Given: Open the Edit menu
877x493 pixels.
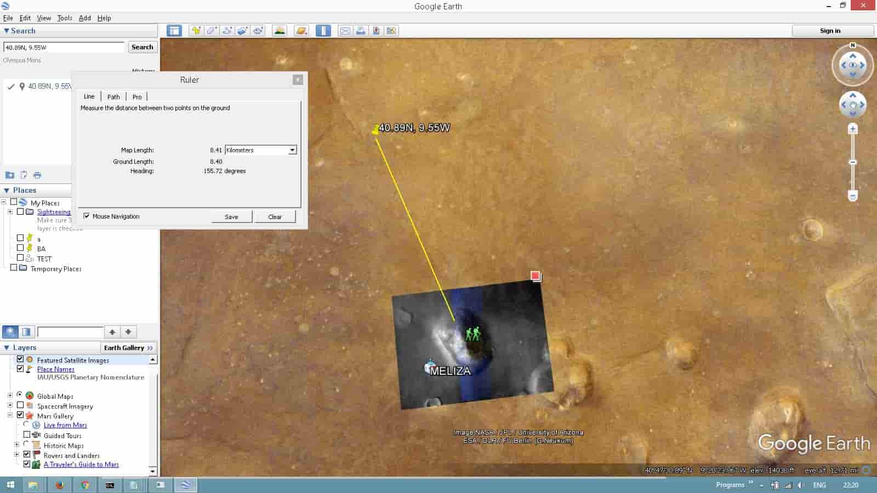Looking at the screenshot, I should pyautogui.click(x=25, y=18).
